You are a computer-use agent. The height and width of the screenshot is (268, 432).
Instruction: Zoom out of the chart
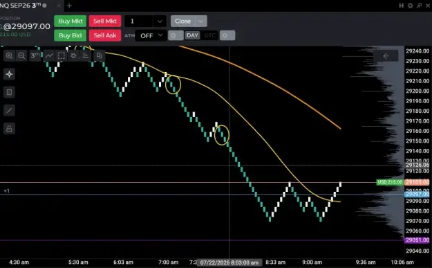pos(21,55)
